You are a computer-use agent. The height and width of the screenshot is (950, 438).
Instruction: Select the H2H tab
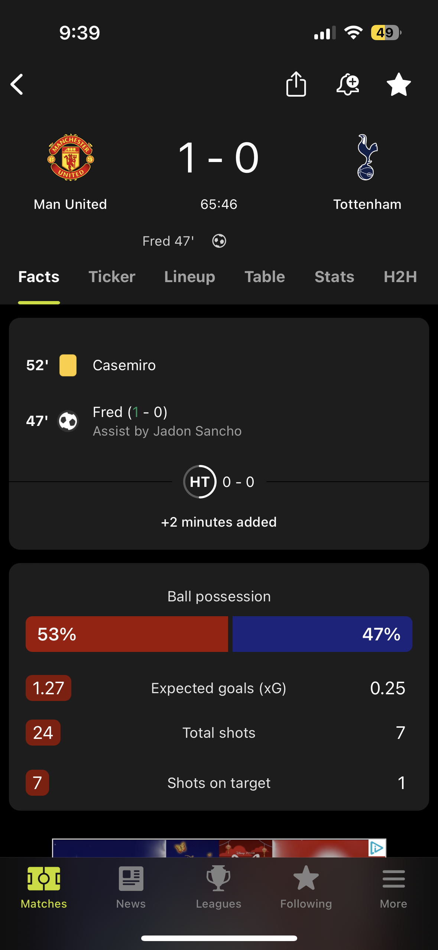pos(400,277)
